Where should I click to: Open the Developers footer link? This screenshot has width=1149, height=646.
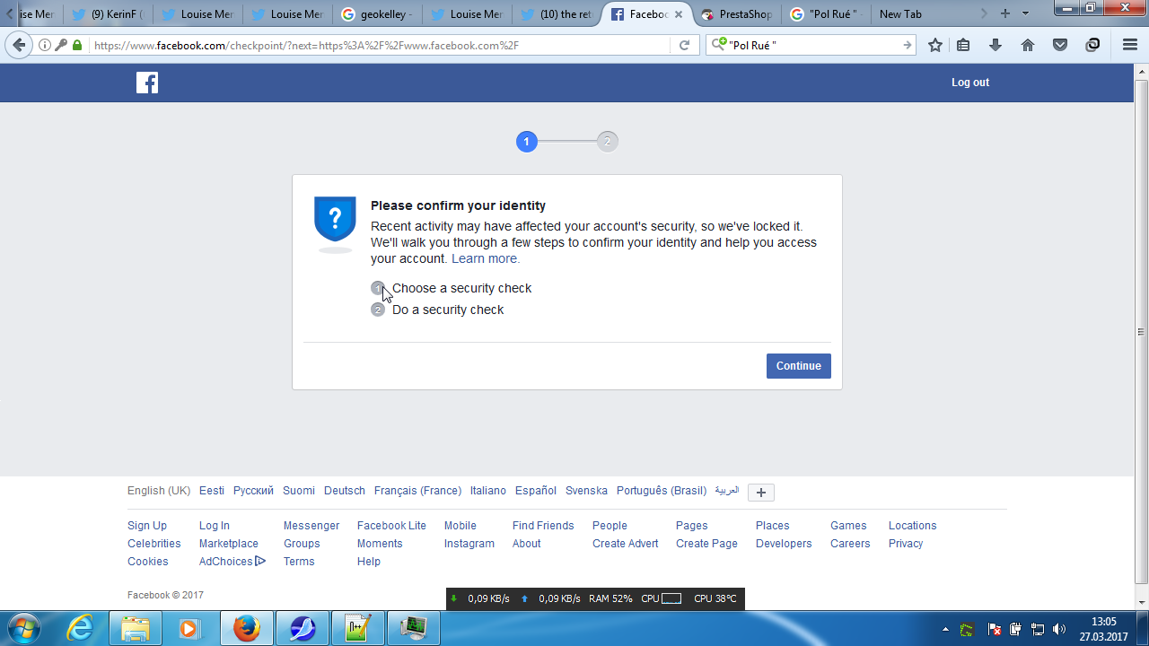[x=784, y=544]
